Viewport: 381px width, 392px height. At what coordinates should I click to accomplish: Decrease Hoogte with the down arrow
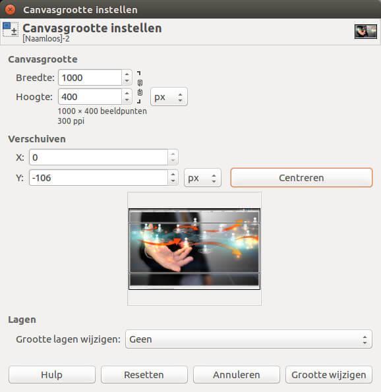click(127, 100)
